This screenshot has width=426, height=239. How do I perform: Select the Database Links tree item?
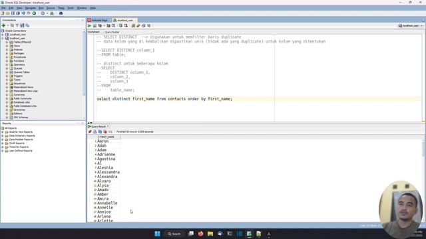pos(22,102)
